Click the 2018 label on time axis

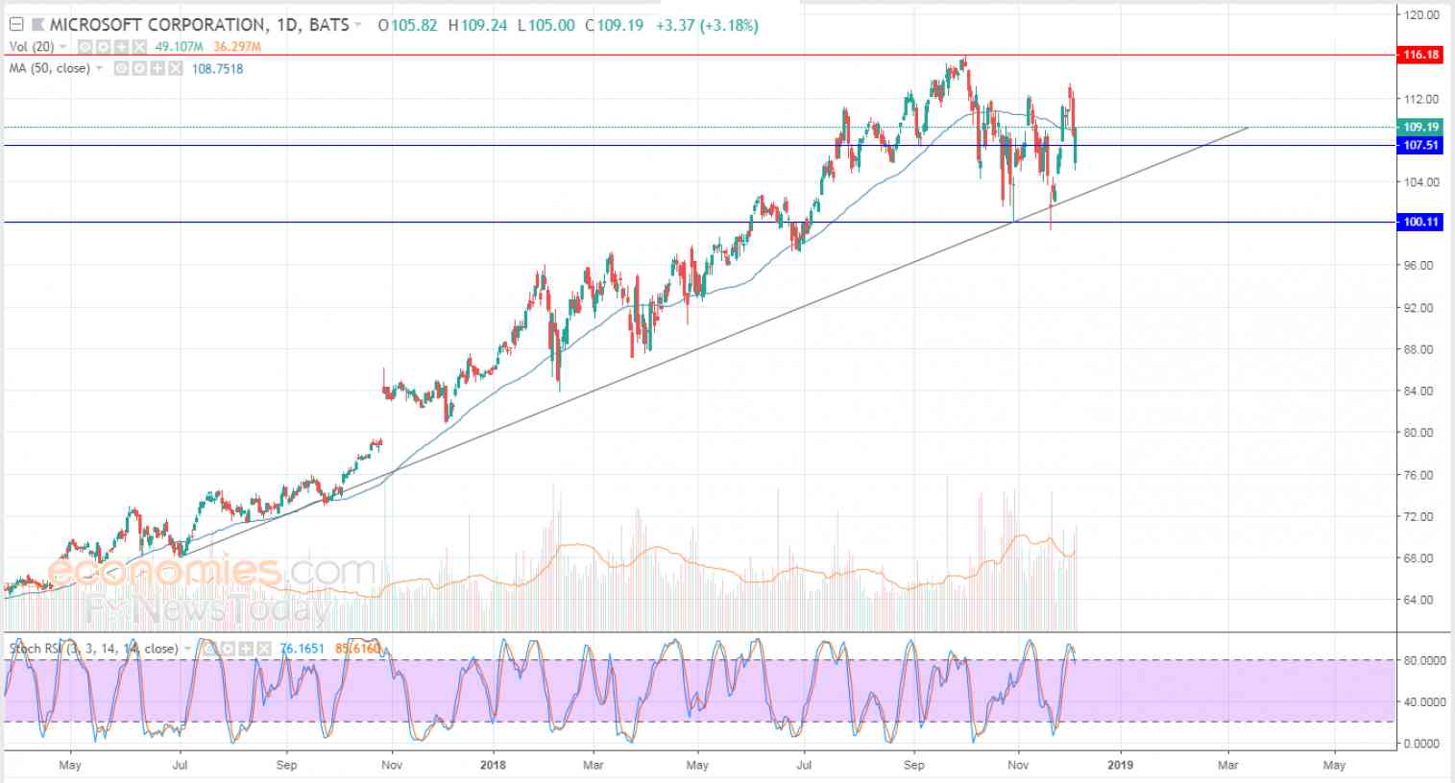pyautogui.click(x=493, y=765)
